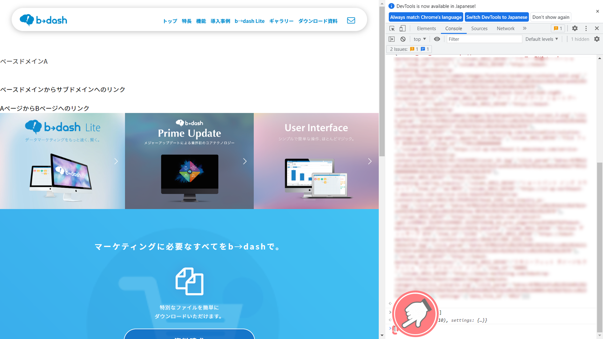The height and width of the screenshot is (339, 603).
Task: Toggle the live expression eye icon
Action: 437,39
